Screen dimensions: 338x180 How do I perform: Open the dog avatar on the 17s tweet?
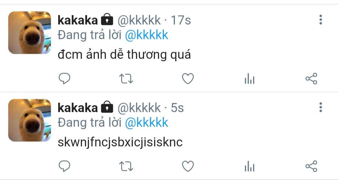[29, 33]
